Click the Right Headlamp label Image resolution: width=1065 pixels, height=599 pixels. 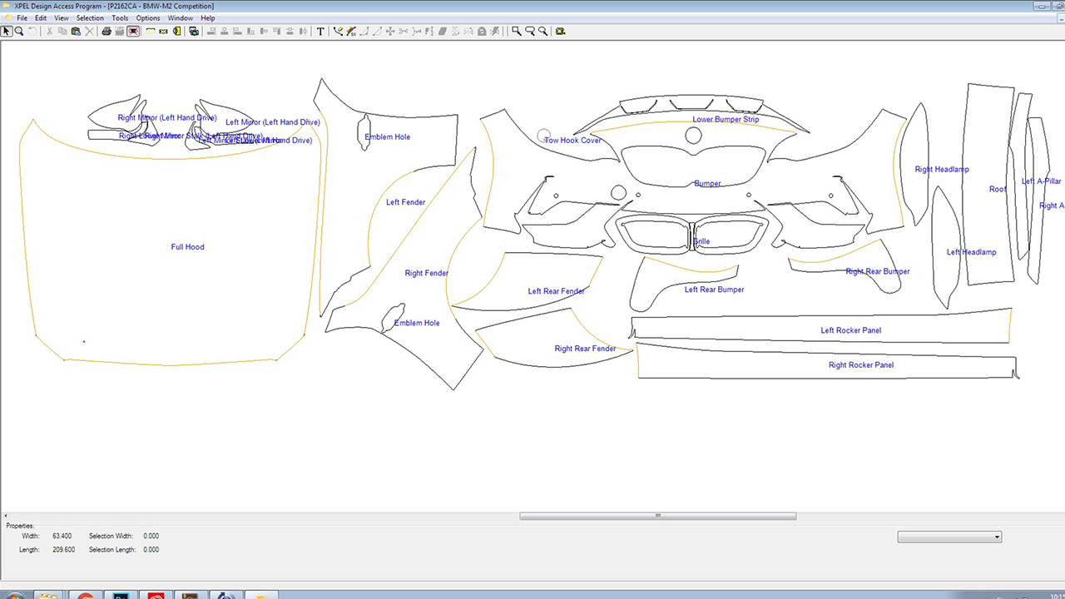pyautogui.click(x=942, y=170)
